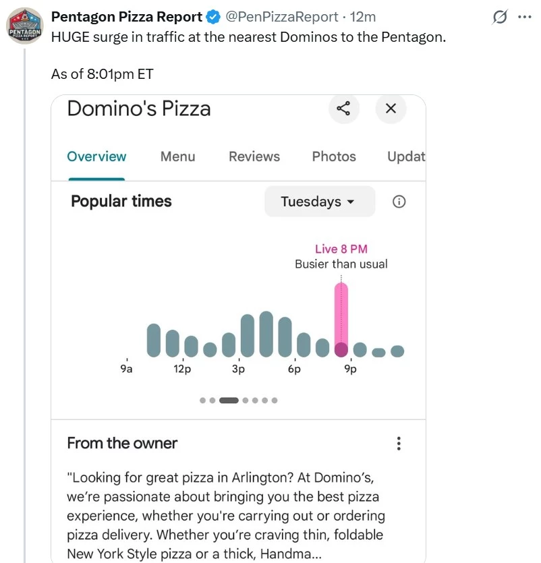Image resolution: width=541 pixels, height=563 pixels.
Task: Click the blue verified badge icon
Action: pos(214,17)
